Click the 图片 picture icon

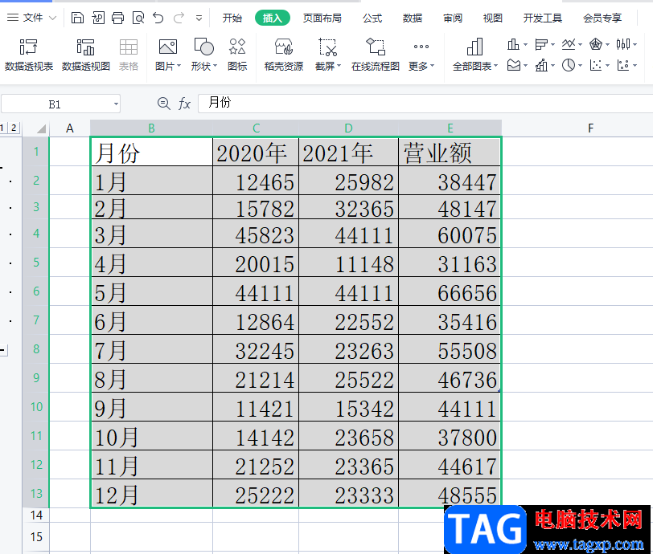(x=167, y=47)
